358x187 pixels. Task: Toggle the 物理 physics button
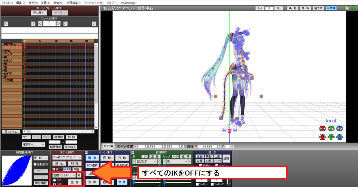[122, 182]
